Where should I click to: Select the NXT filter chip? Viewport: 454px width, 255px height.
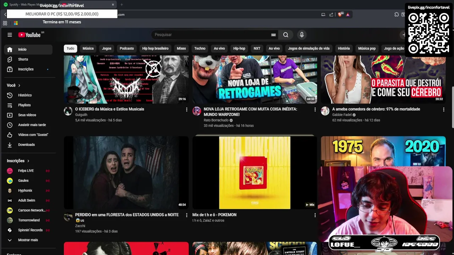(x=257, y=49)
